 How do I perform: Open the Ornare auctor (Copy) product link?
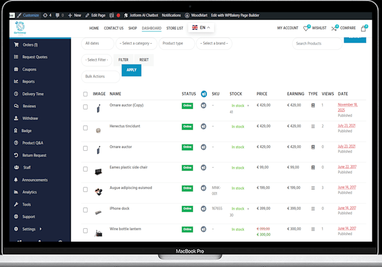[x=126, y=105]
